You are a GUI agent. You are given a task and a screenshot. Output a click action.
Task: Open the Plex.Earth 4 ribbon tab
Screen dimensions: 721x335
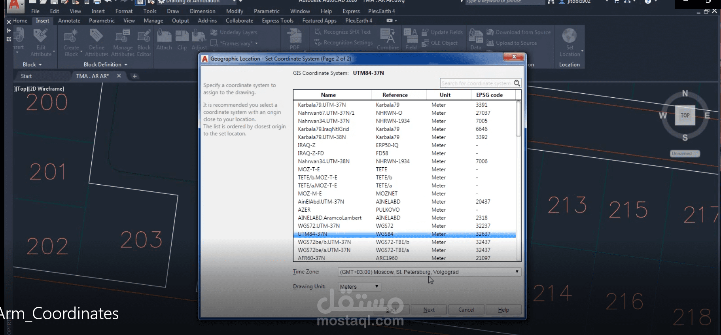[358, 21]
